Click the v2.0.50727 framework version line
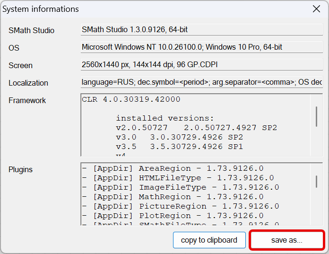Screen dimensions: 329x254 point(196,128)
